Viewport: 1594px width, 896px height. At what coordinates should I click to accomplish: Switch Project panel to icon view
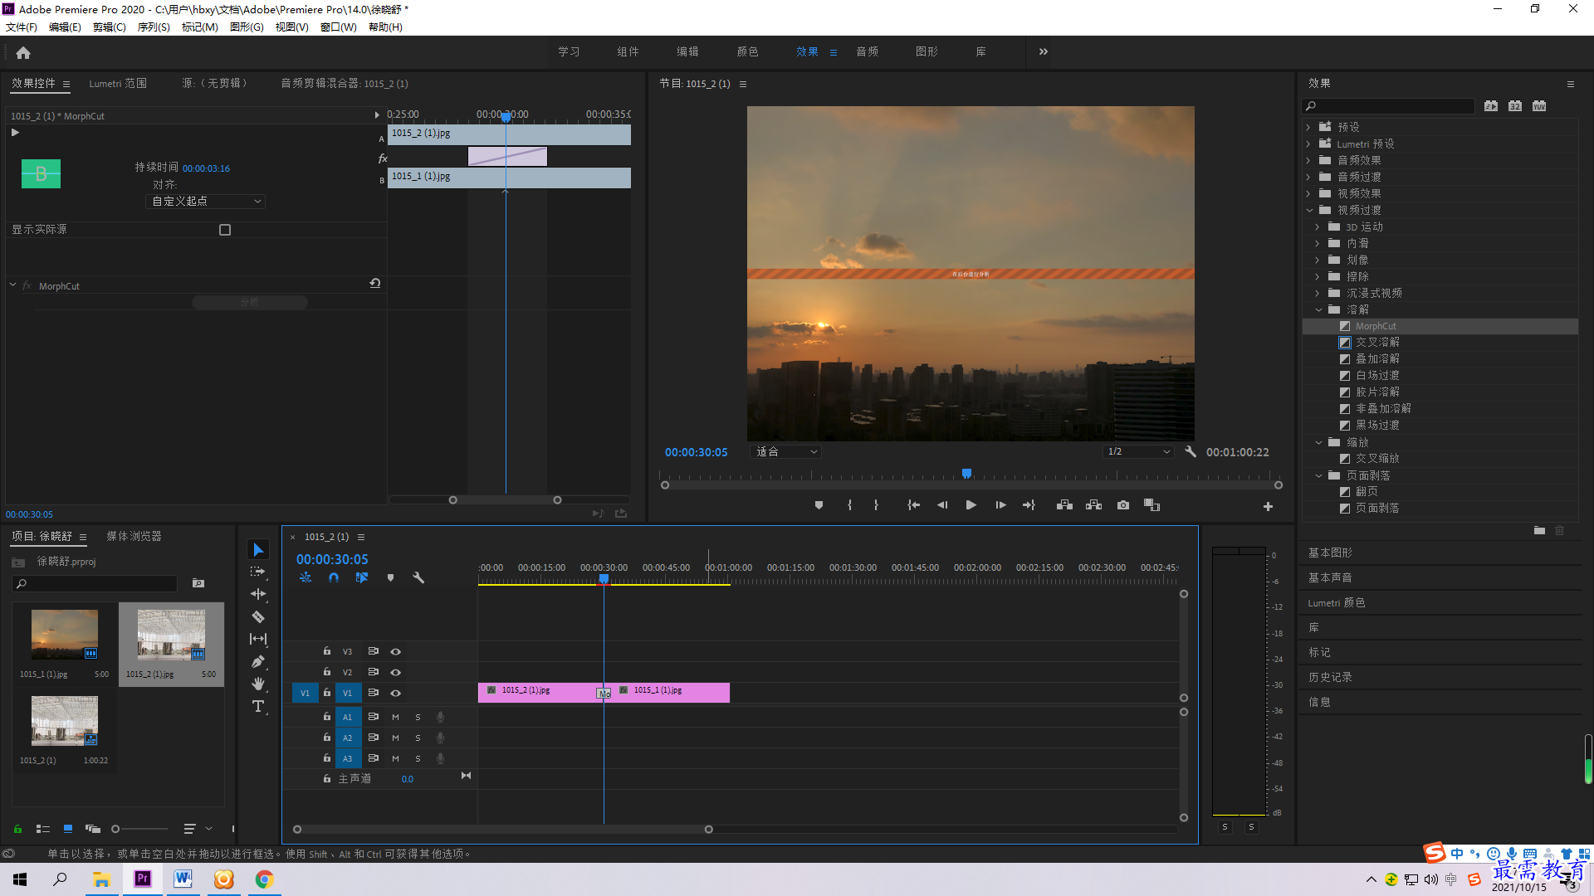(68, 829)
